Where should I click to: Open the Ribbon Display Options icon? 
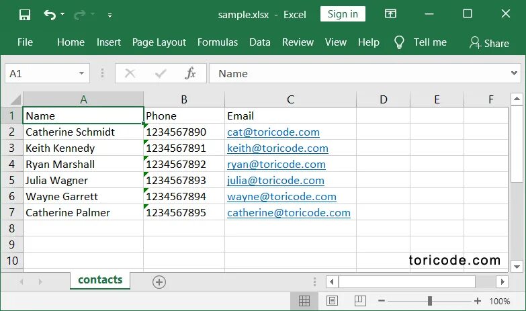tap(390, 13)
